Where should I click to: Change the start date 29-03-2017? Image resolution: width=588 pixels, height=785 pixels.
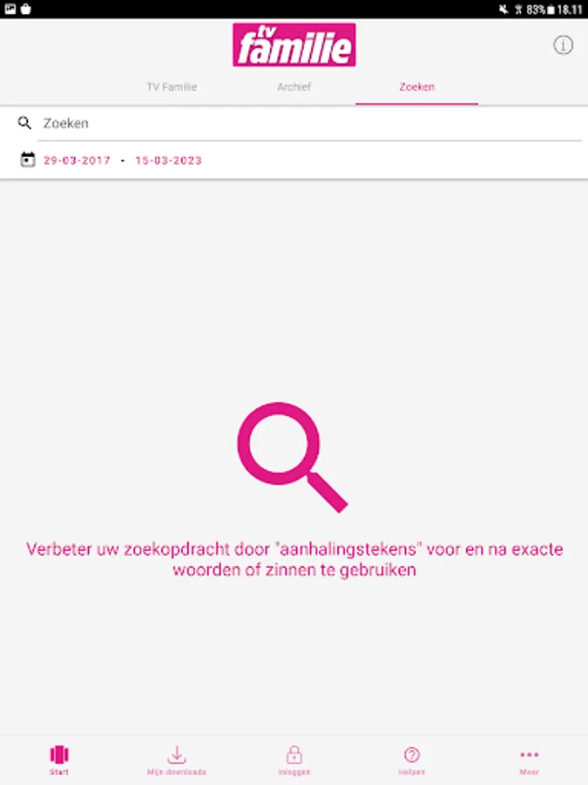[x=77, y=160]
